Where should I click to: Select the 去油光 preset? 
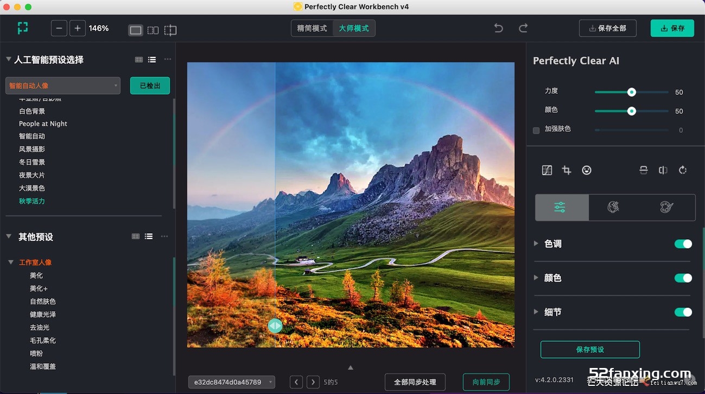[40, 327]
